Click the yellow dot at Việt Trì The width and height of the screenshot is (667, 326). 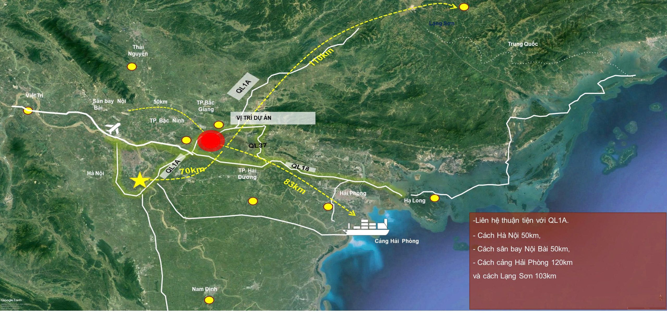click(x=28, y=111)
